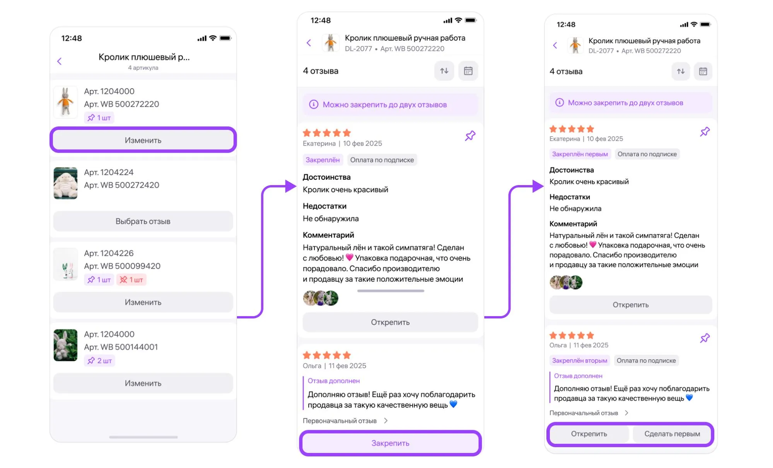Toggle pin icon on Ольга review, right screen
The width and height of the screenshot is (773, 468).
point(705,338)
